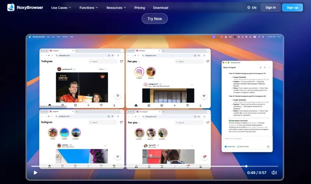Click Follow on the top-left Instagram post
311x184 pixels.
click(x=101, y=69)
